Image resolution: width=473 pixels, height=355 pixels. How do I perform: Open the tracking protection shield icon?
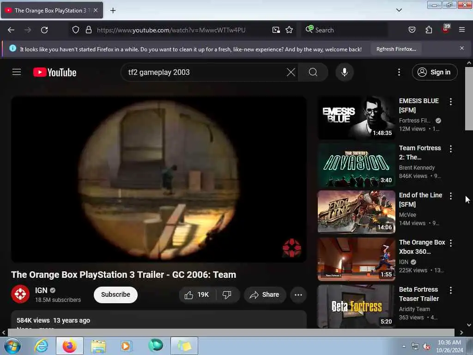click(x=76, y=30)
